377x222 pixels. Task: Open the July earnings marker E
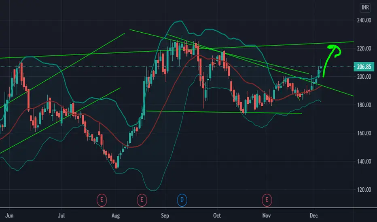[x=102, y=200]
